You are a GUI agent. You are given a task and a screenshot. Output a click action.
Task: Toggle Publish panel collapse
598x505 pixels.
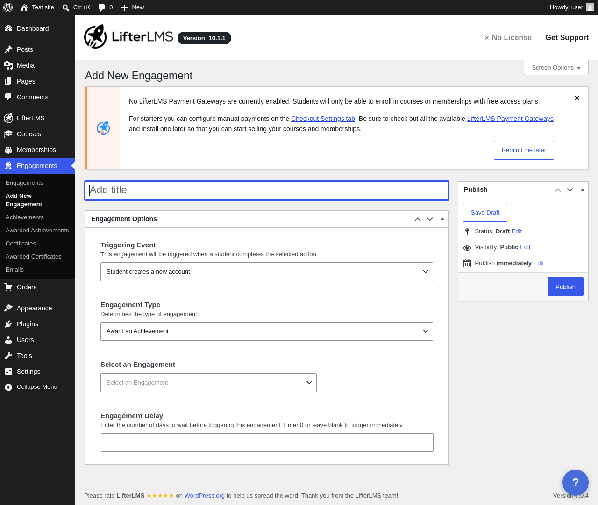pyautogui.click(x=583, y=190)
